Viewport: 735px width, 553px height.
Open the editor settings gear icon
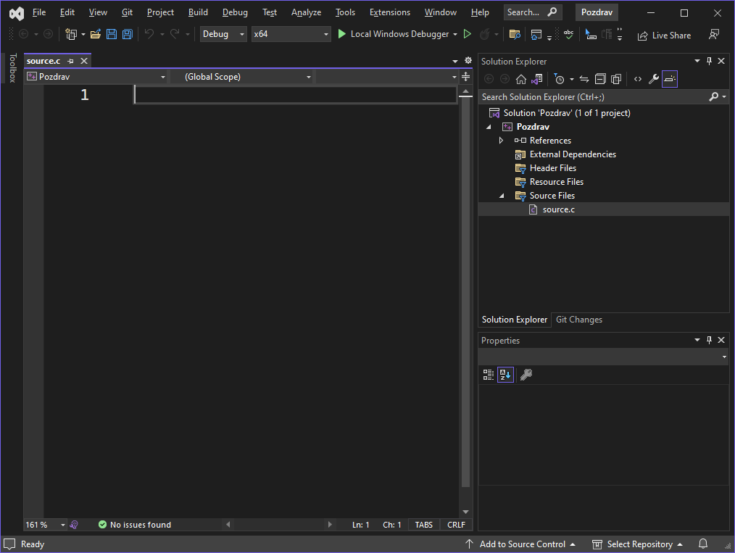point(468,60)
